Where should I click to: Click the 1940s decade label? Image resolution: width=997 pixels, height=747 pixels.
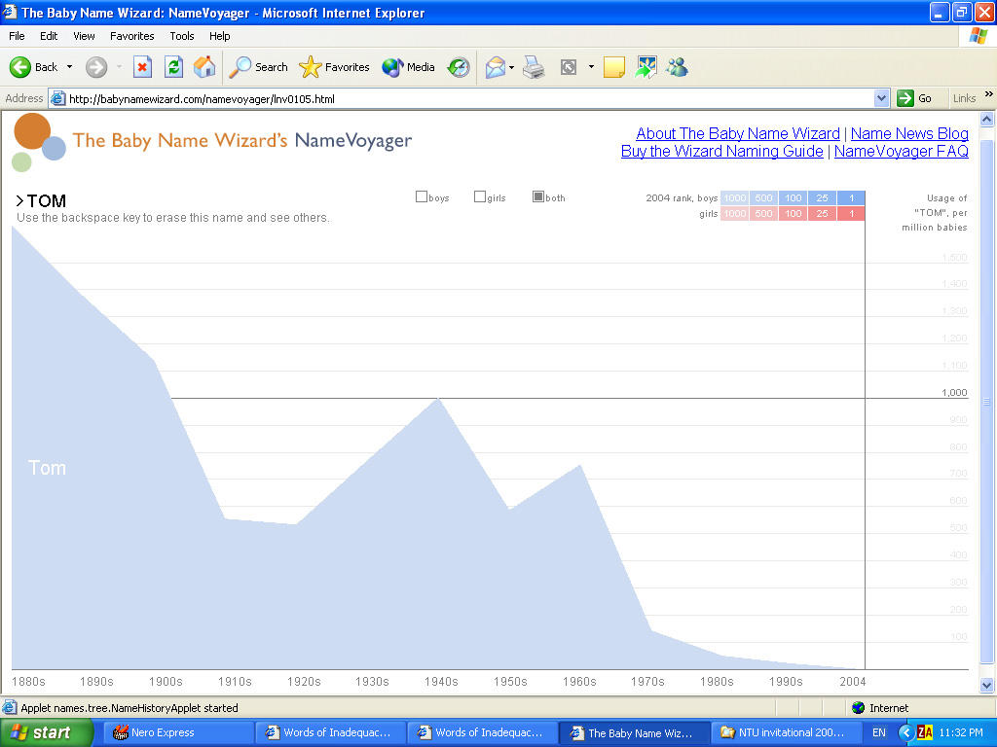441,682
